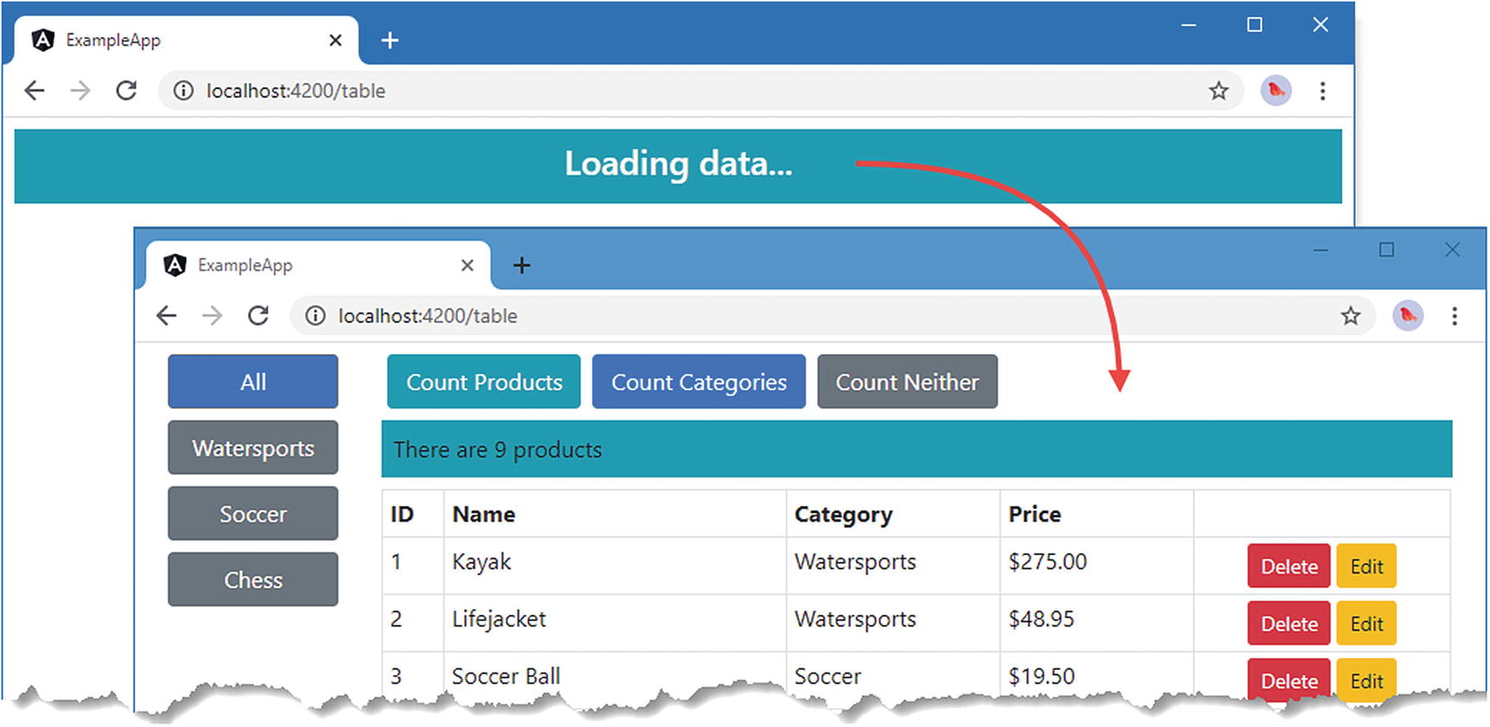Click site info icon in front window address bar

point(315,316)
